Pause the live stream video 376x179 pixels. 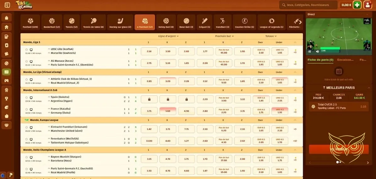click(x=310, y=51)
